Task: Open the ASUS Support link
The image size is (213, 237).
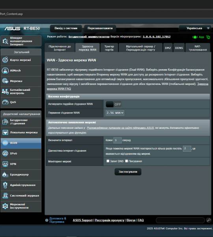Action: (x=82, y=220)
